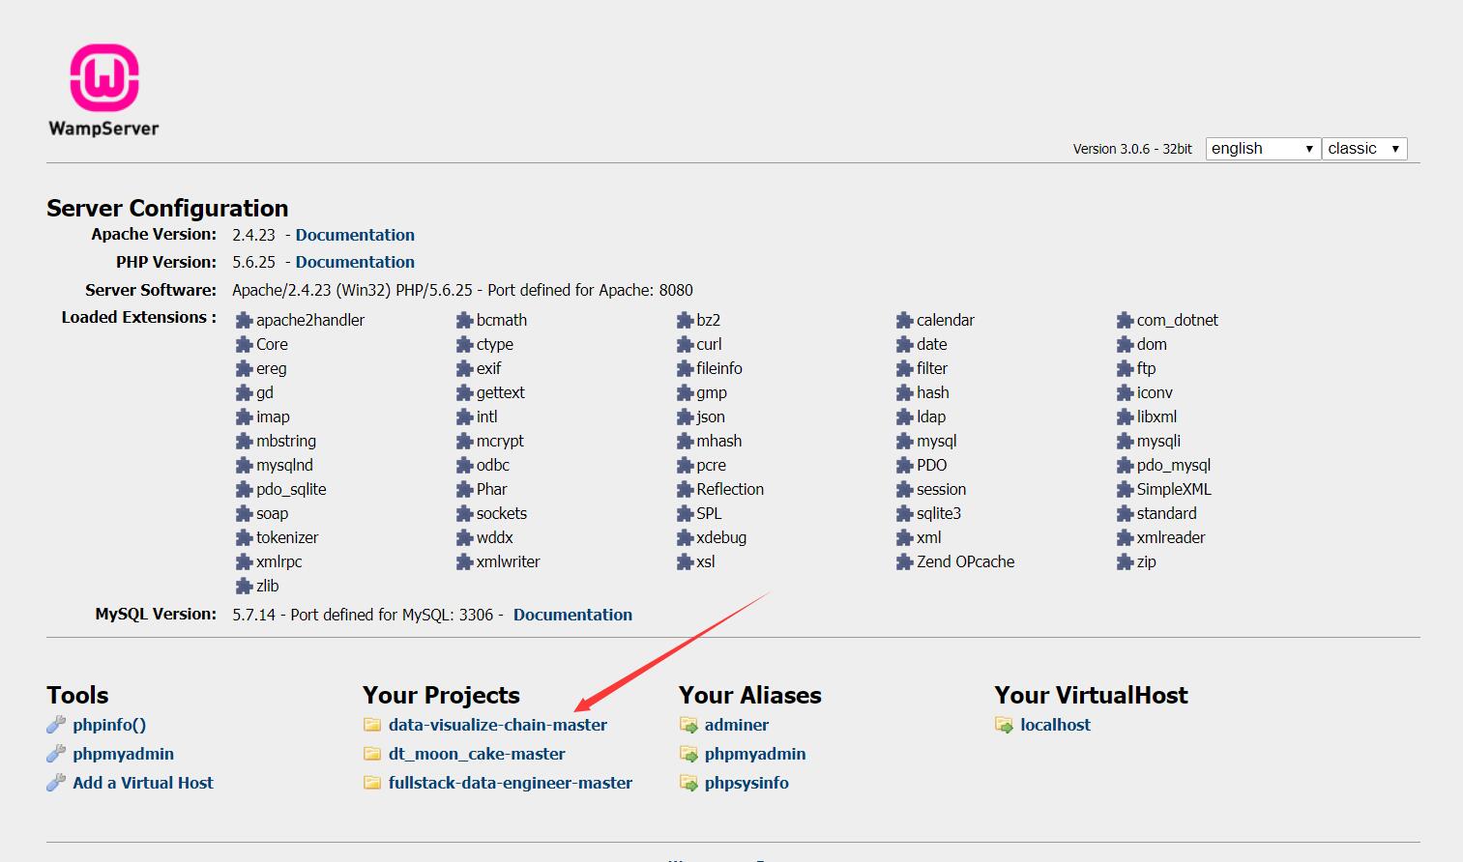This screenshot has width=1463, height=862.
Task: Open Add a Virtual Host link
Action: coord(143,783)
